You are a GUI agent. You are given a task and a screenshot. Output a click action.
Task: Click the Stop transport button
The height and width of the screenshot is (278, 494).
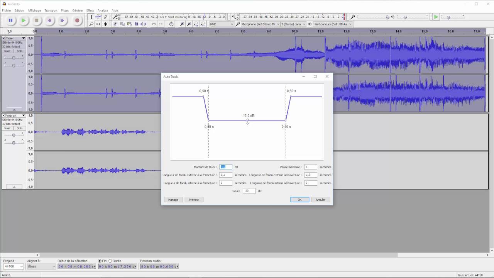(x=37, y=20)
